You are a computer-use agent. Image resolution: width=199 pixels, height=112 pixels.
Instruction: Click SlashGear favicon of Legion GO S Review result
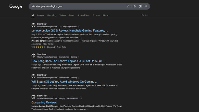[33, 25]
